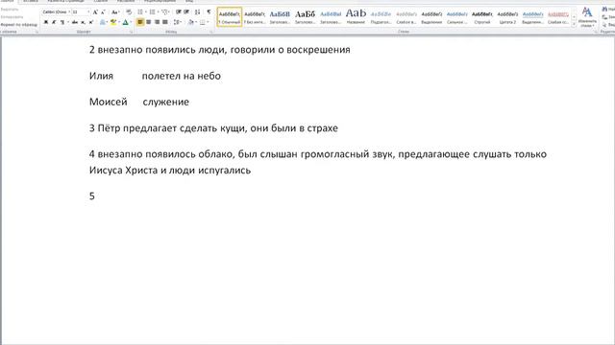This screenshot has height=345, width=615.
Task: Decrease paragraph indent
Action: pos(179,12)
